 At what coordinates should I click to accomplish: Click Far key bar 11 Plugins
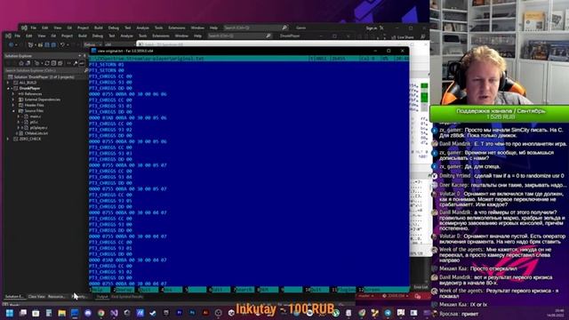[344, 290]
